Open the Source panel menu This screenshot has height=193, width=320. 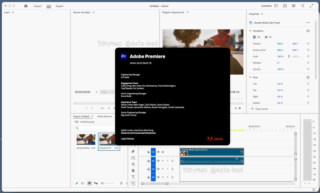[x=93, y=12]
